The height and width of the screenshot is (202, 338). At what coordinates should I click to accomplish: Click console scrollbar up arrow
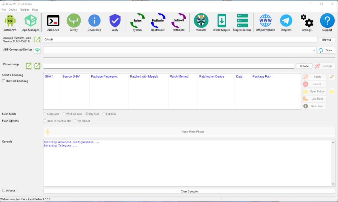333,142
